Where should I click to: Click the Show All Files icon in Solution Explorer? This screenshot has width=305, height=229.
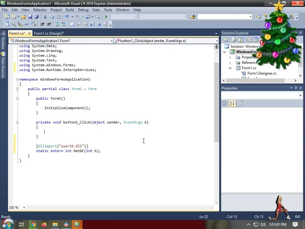click(x=234, y=40)
